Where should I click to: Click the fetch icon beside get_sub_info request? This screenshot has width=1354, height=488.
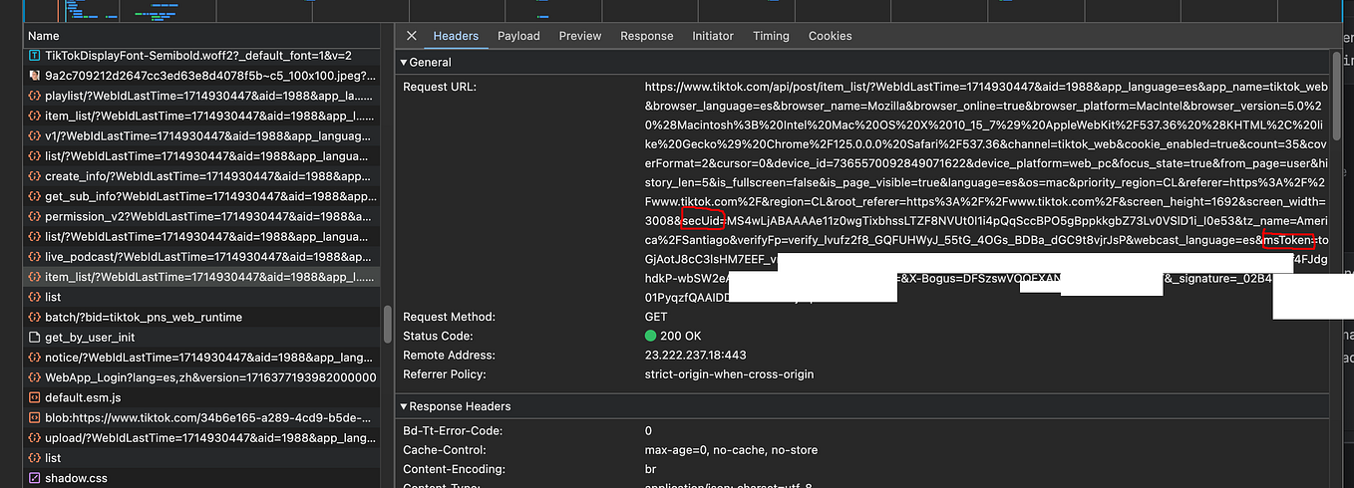[x=35, y=196]
